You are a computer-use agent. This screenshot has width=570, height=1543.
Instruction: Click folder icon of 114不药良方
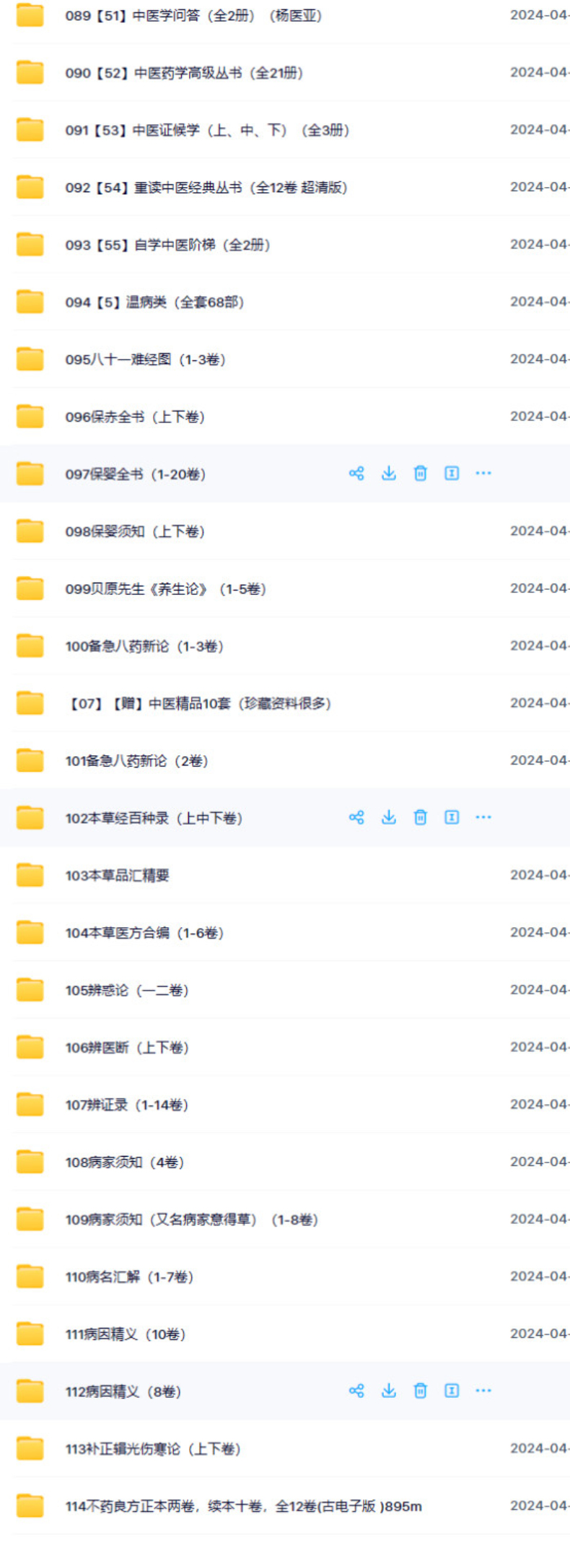tap(30, 1506)
